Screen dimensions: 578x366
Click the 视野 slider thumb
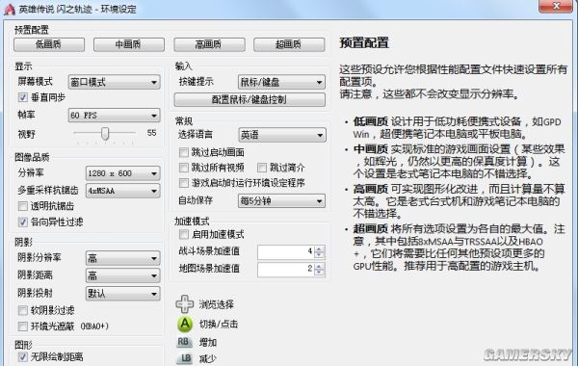click(105, 134)
